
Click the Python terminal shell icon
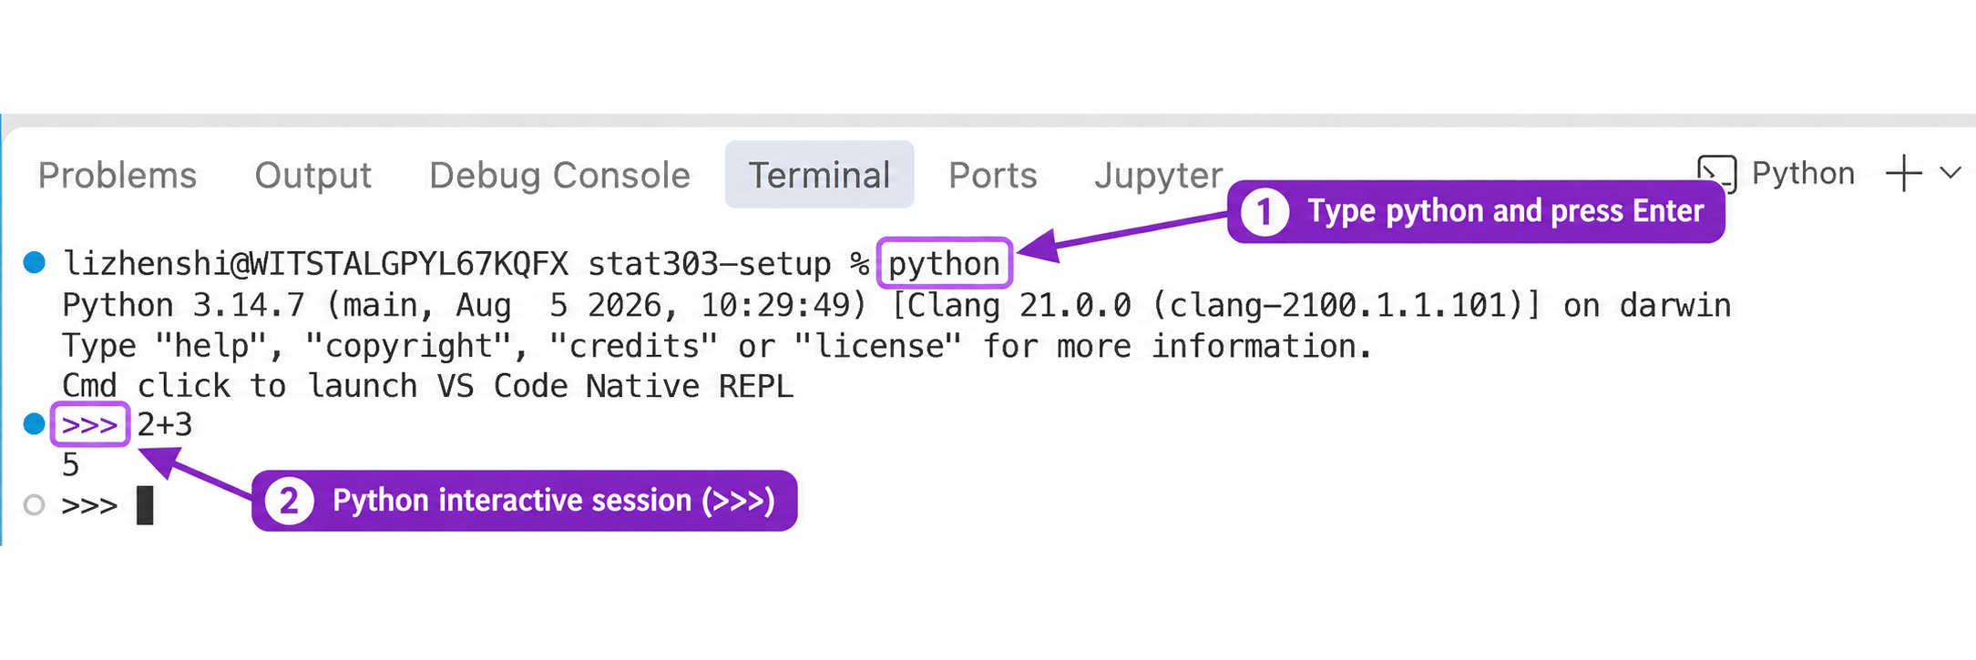pyautogui.click(x=1716, y=173)
